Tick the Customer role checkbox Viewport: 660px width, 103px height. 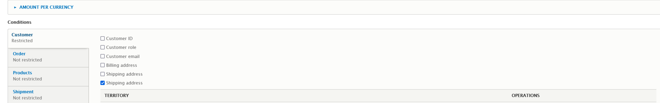tap(102, 47)
